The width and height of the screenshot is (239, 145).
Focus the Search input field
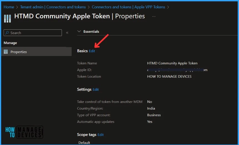33,33
